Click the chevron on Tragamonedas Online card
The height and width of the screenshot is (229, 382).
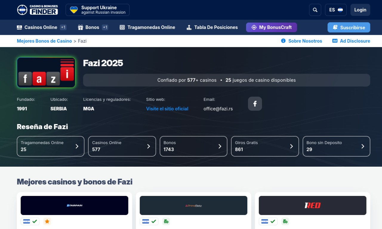[x=77, y=146]
